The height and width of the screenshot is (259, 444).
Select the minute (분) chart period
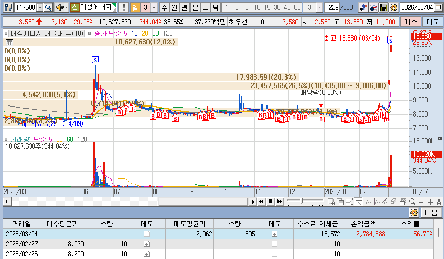coord(196,7)
